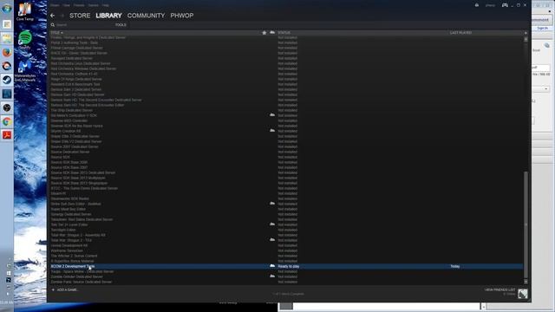Focus the library search field
This screenshot has height=312, width=555.
pos(82,25)
